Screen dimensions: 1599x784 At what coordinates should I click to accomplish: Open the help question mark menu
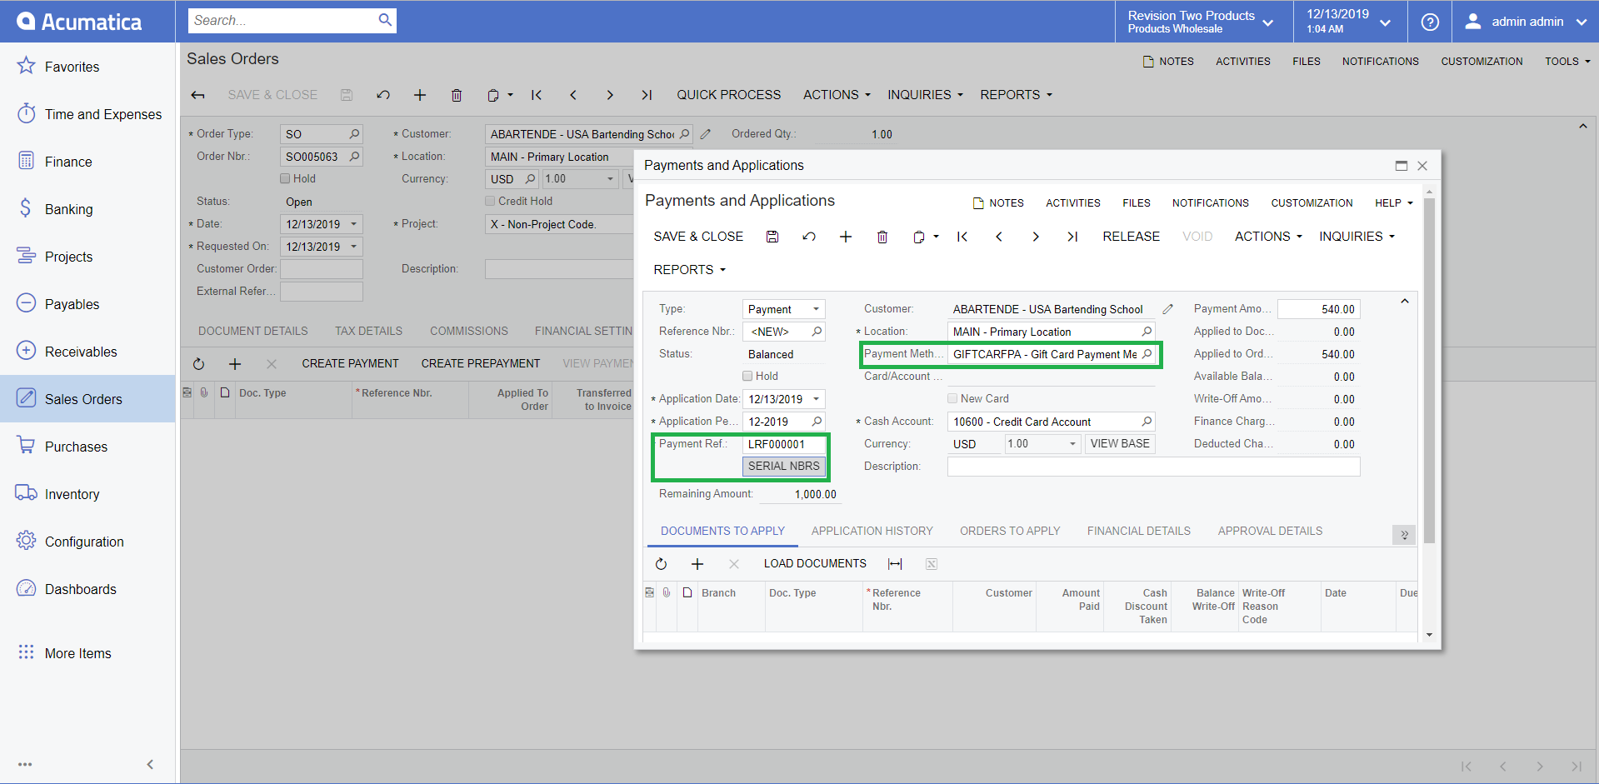[x=1430, y=22]
